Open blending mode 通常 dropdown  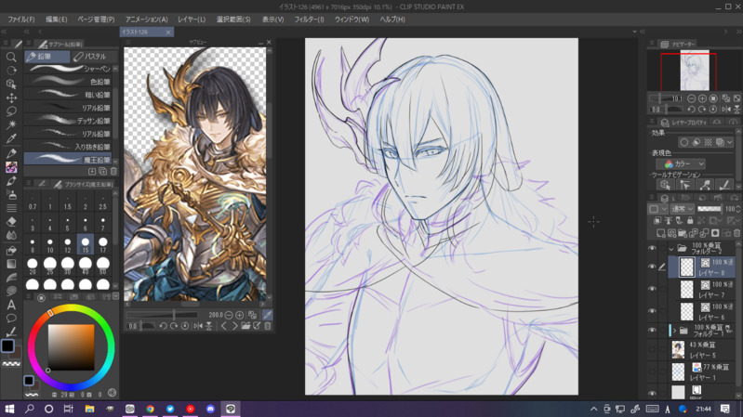point(683,209)
